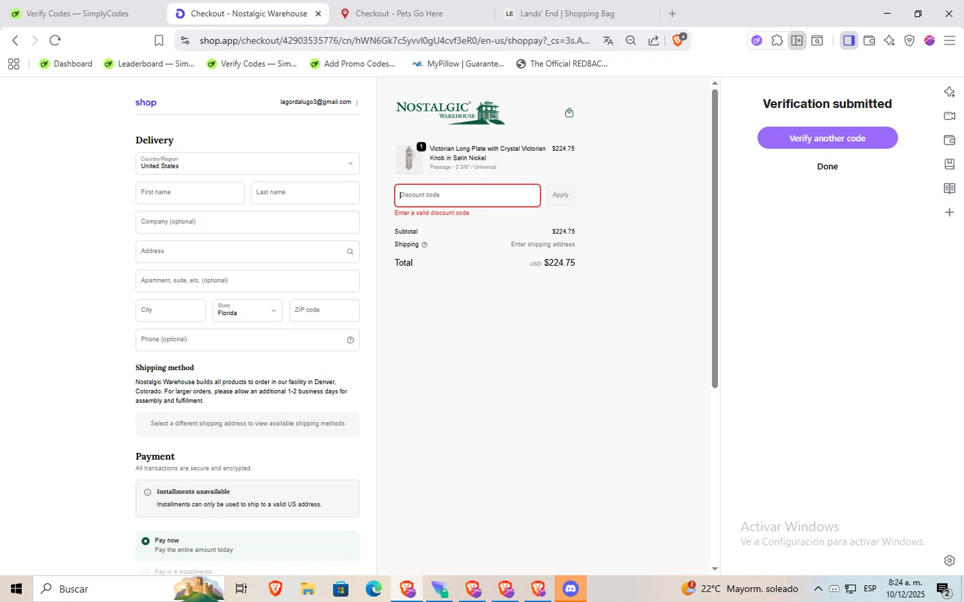964x602 pixels.
Task: Bookmark this page icon
Action: pyautogui.click(x=159, y=40)
